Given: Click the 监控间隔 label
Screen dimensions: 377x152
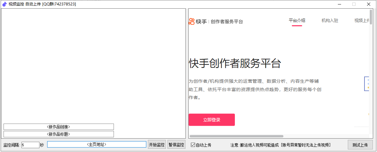Looking at the screenshot, I should (12, 145).
